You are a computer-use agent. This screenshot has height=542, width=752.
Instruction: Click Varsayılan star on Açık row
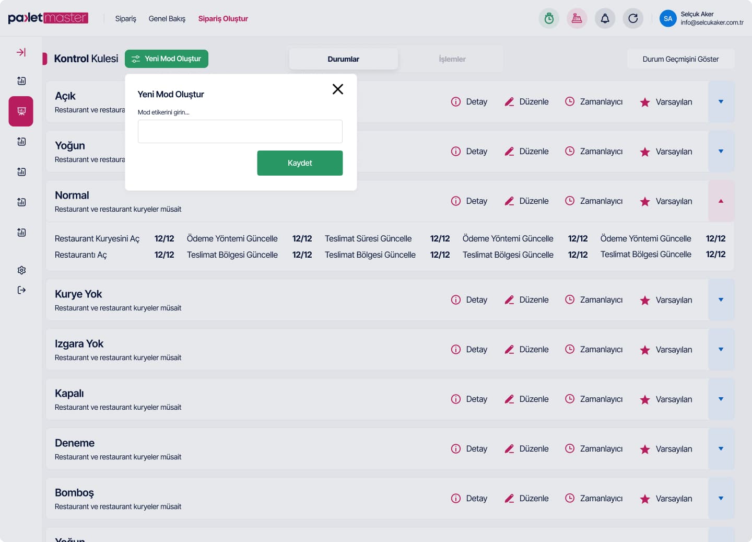coord(666,102)
